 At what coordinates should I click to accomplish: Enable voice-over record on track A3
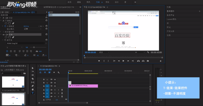pyautogui.click(x=62, y=96)
